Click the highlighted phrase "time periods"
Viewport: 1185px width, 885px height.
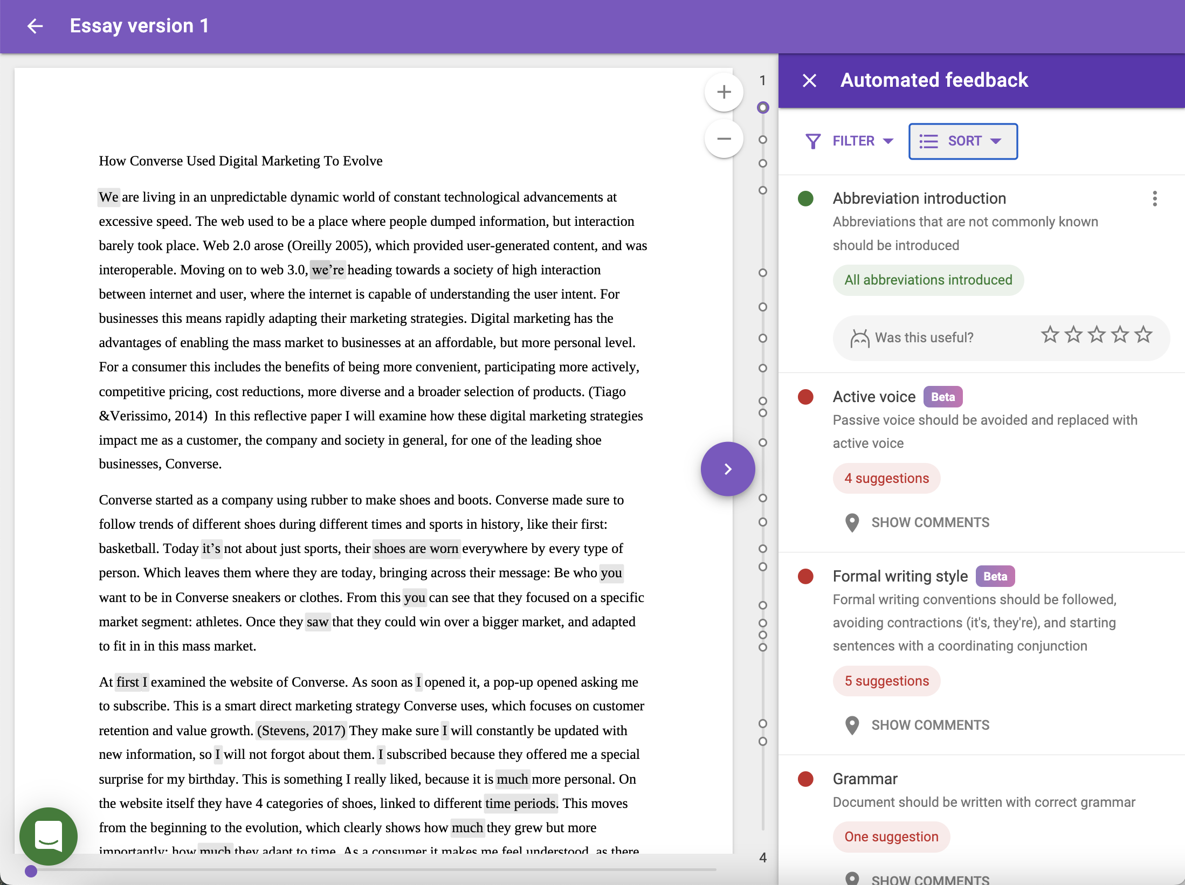click(x=521, y=804)
